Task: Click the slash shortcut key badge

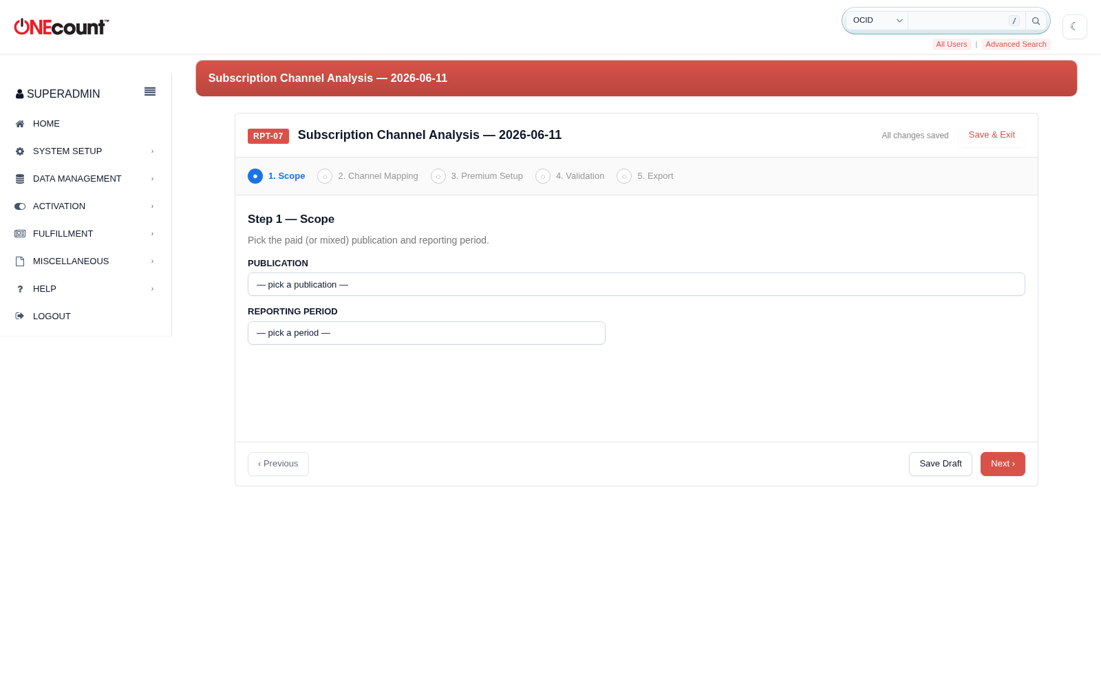Action: pyautogui.click(x=1014, y=21)
